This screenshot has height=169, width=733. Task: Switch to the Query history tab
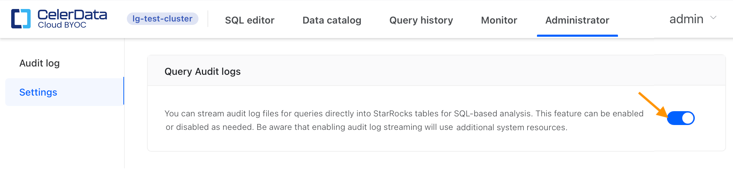tap(421, 20)
